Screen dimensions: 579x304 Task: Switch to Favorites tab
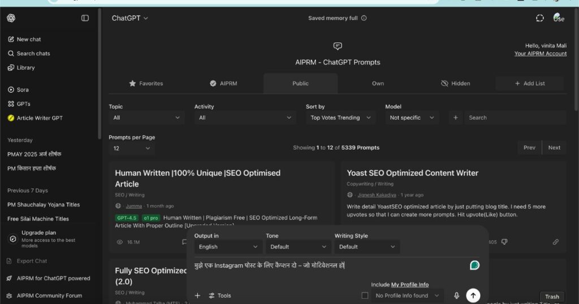146,84
